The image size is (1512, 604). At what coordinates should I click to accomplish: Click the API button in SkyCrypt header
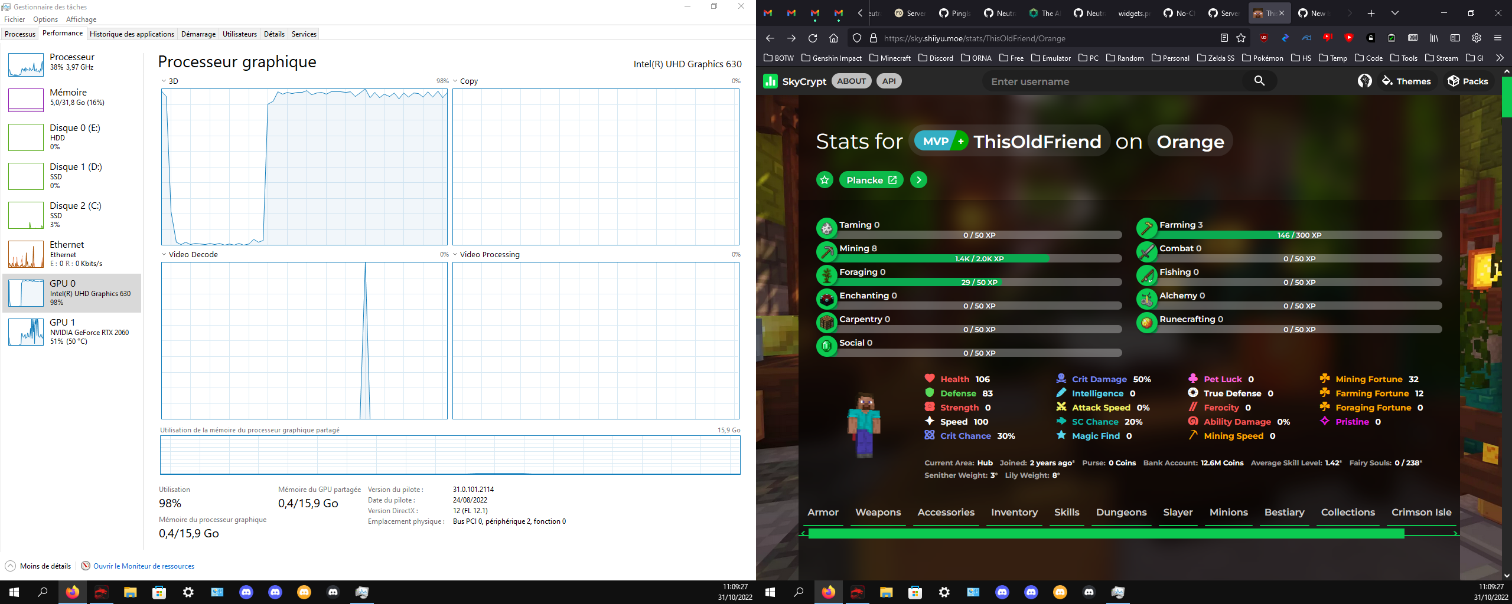point(889,81)
